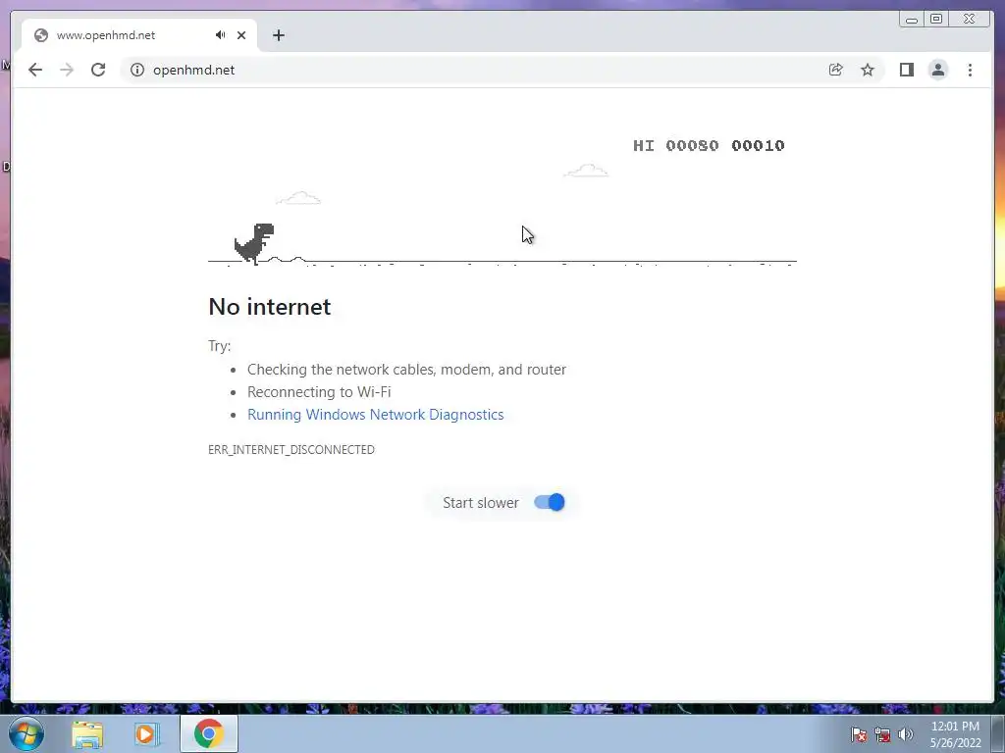The width and height of the screenshot is (1005, 753).
Task: Select the www.openhmd.net tab
Action: pyautogui.click(x=139, y=35)
